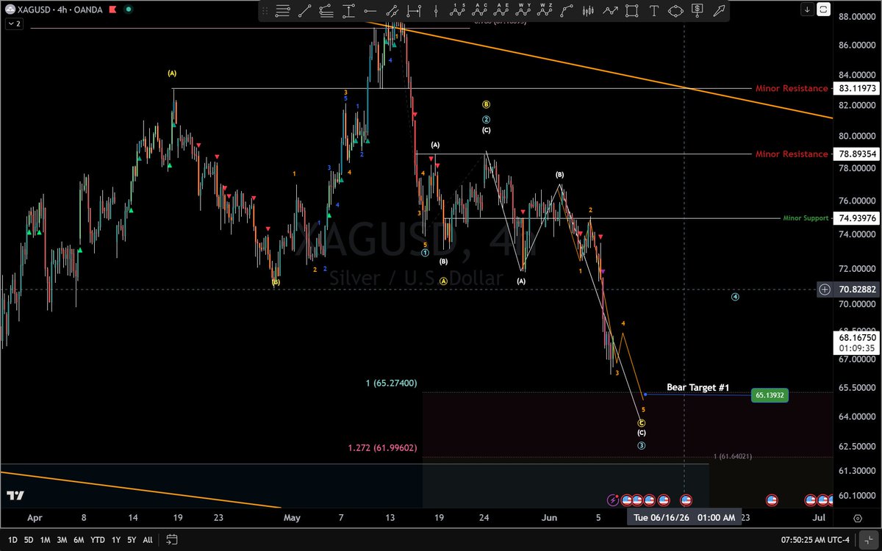The image size is (882, 551).
Task: Select the Trend line tool
Action: click(305, 10)
